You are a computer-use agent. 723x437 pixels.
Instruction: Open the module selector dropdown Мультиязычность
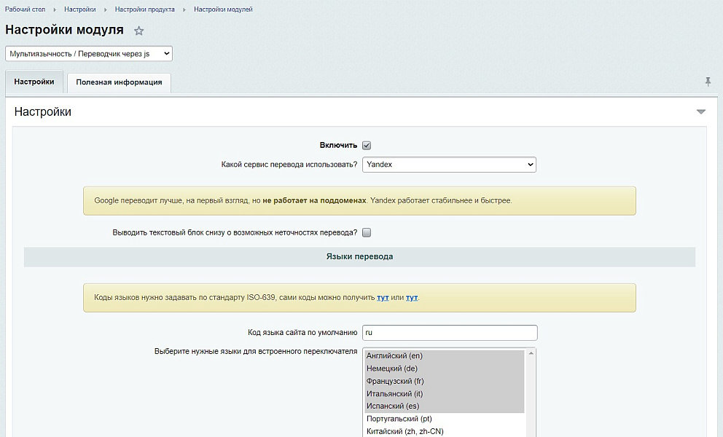pos(89,54)
